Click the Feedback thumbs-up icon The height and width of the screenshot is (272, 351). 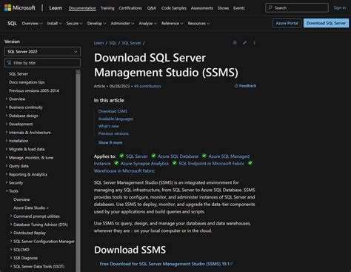236,86
